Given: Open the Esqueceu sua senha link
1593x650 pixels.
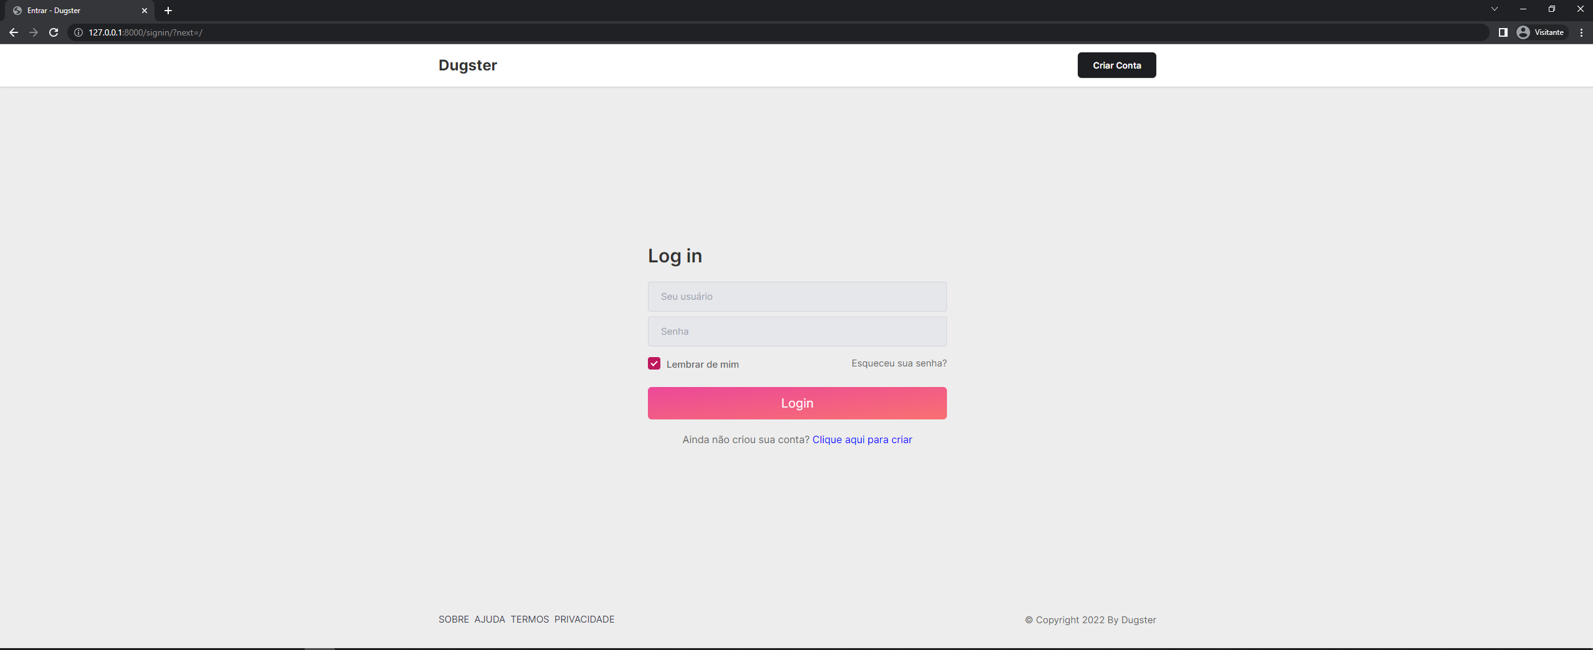Looking at the screenshot, I should click(898, 363).
